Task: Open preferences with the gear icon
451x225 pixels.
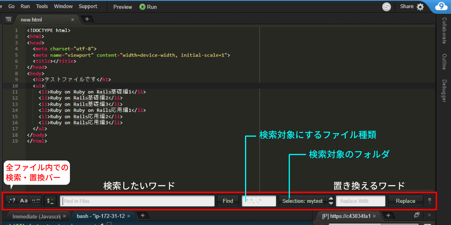Action: [x=420, y=7]
